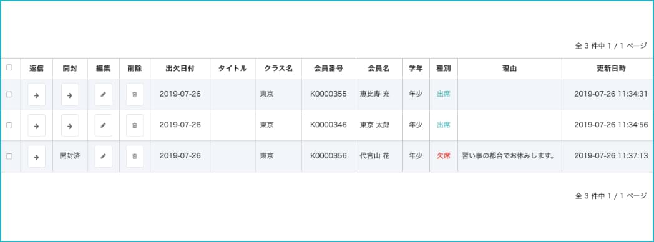Select the checkbox for 代官山 花
Screen dimensions: 654x242
[x=9, y=156]
